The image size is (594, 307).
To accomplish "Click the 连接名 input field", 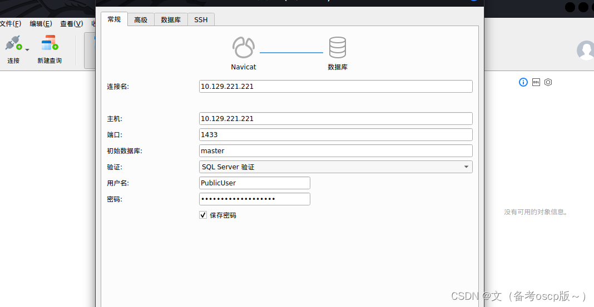I will click(335, 86).
